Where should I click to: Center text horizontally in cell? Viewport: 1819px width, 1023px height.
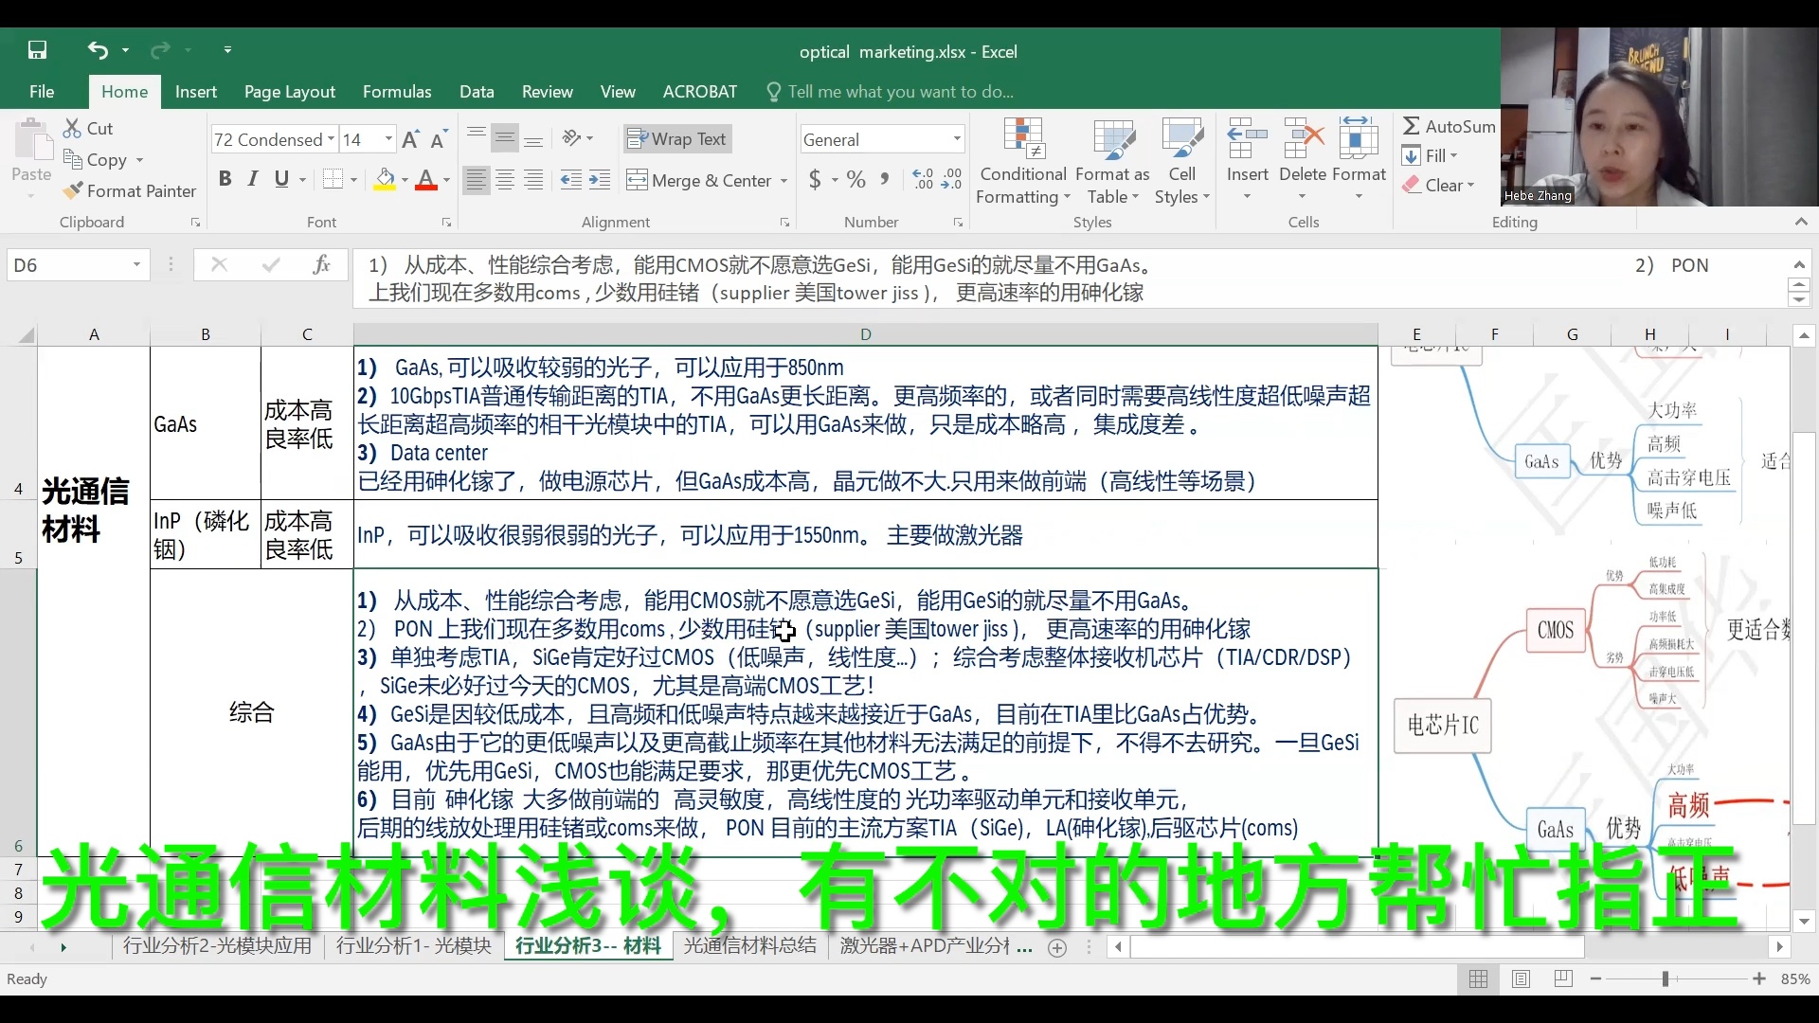point(505,180)
